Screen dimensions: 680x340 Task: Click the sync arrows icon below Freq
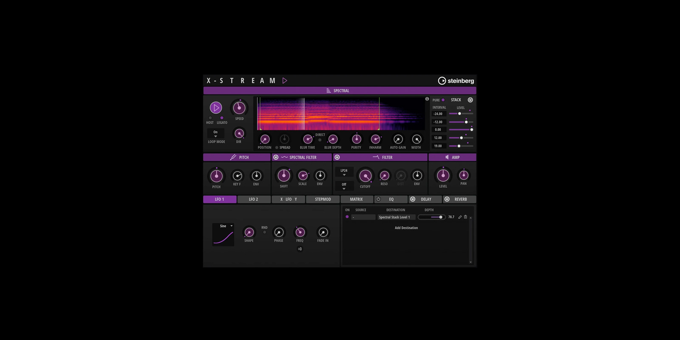pos(300,249)
